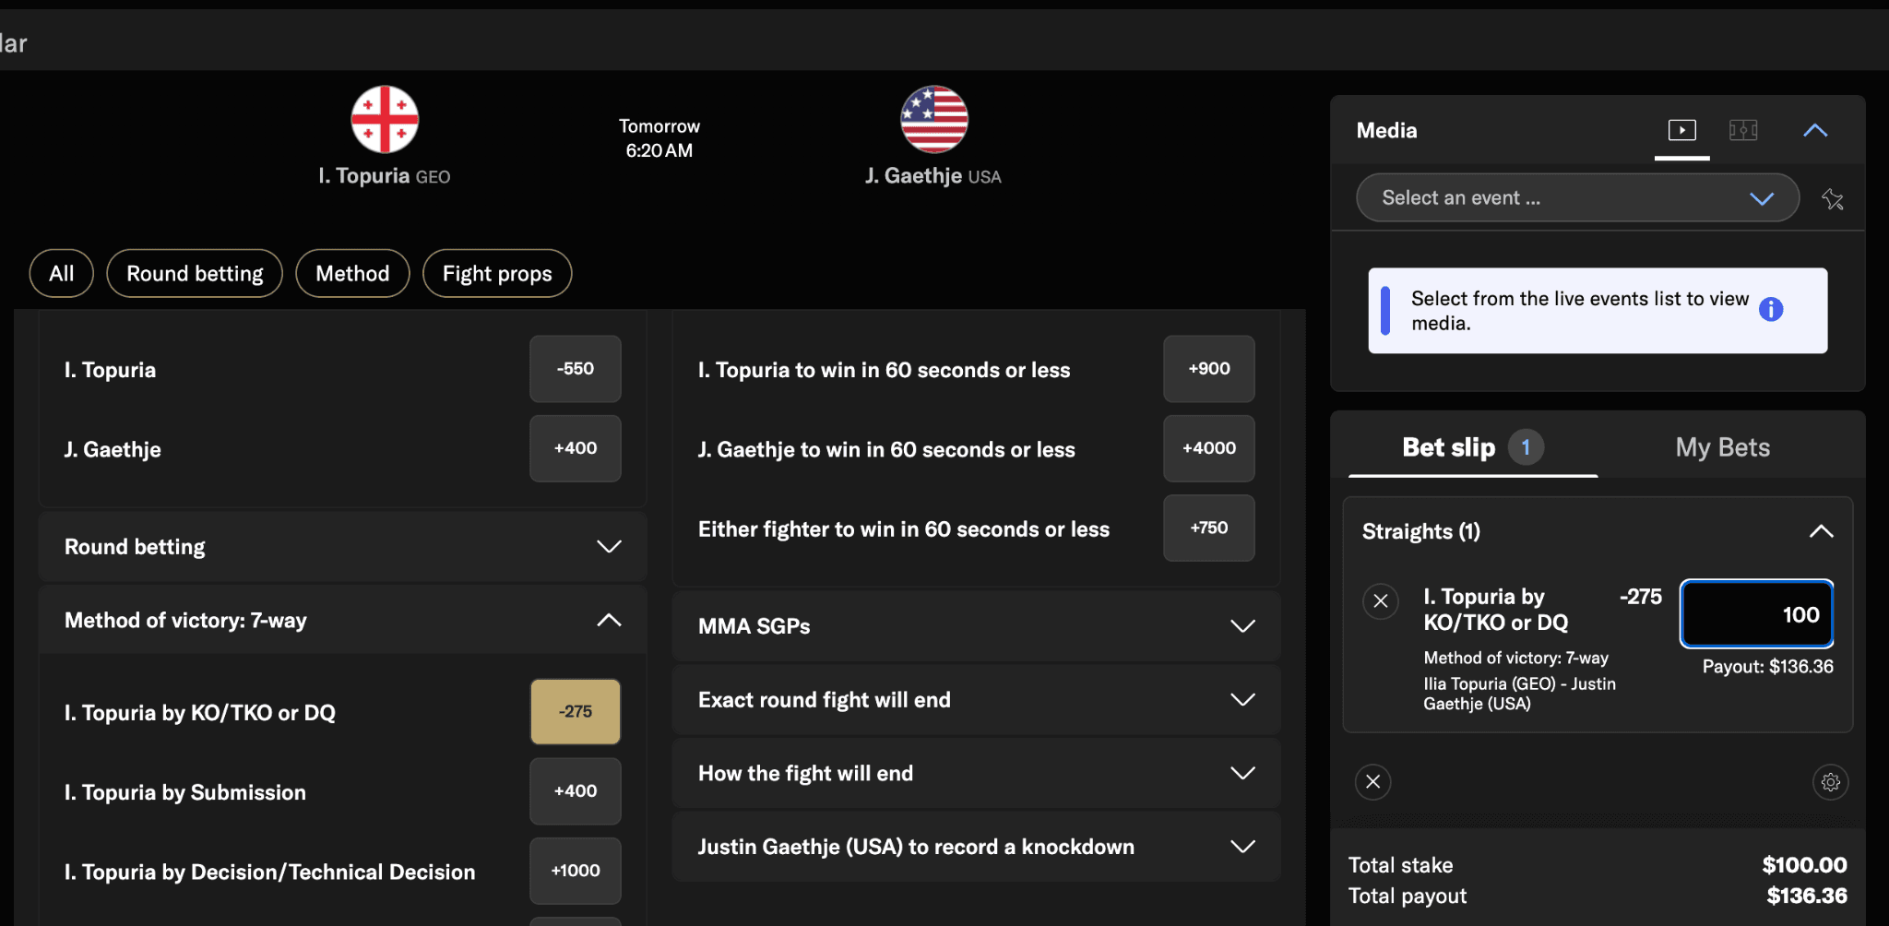Click the pin icon next to event selector

pyautogui.click(x=1833, y=198)
